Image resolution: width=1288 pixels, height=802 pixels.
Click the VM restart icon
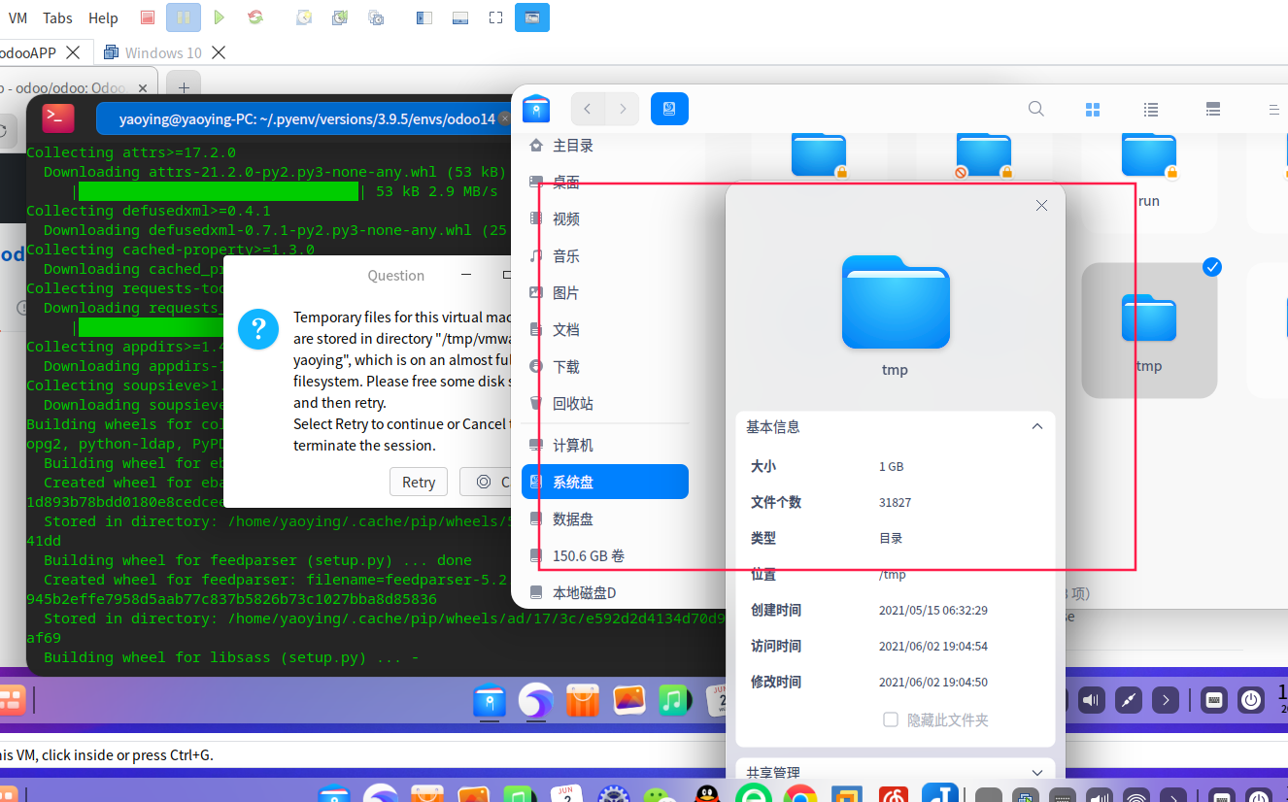[x=255, y=17]
